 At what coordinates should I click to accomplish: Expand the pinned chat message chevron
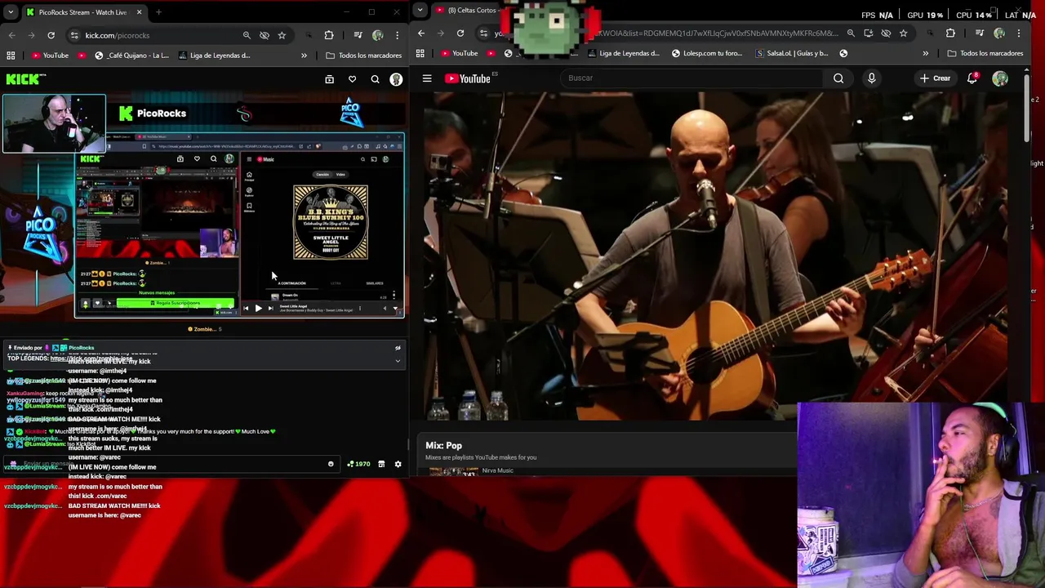(398, 360)
